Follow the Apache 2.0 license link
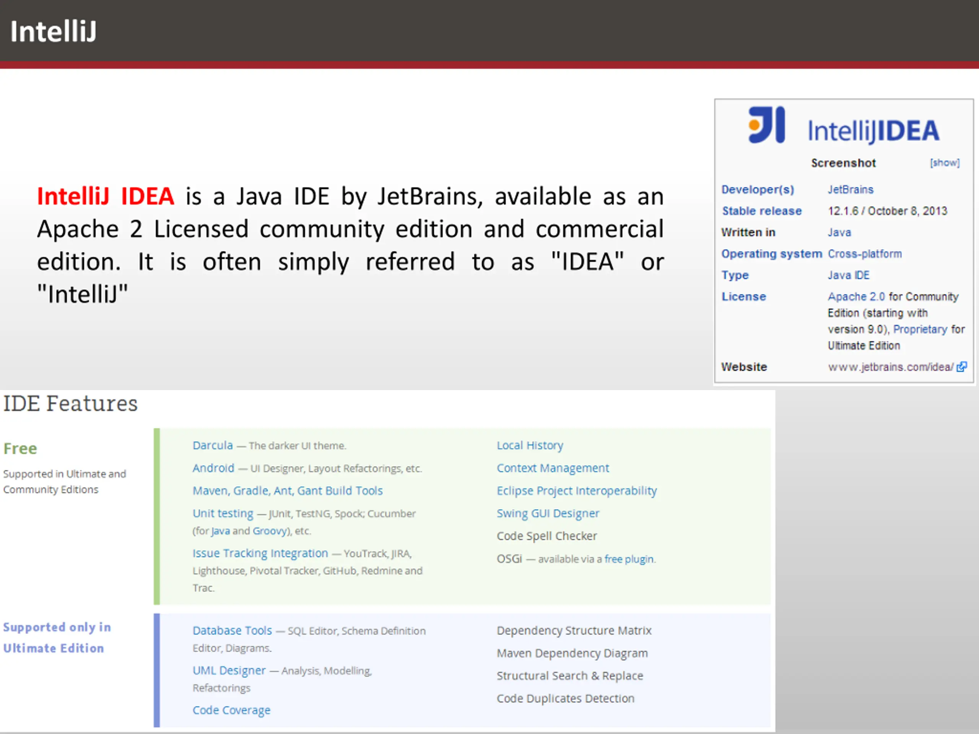The width and height of the screenshot is (979, 734). (x=856, y=296)
